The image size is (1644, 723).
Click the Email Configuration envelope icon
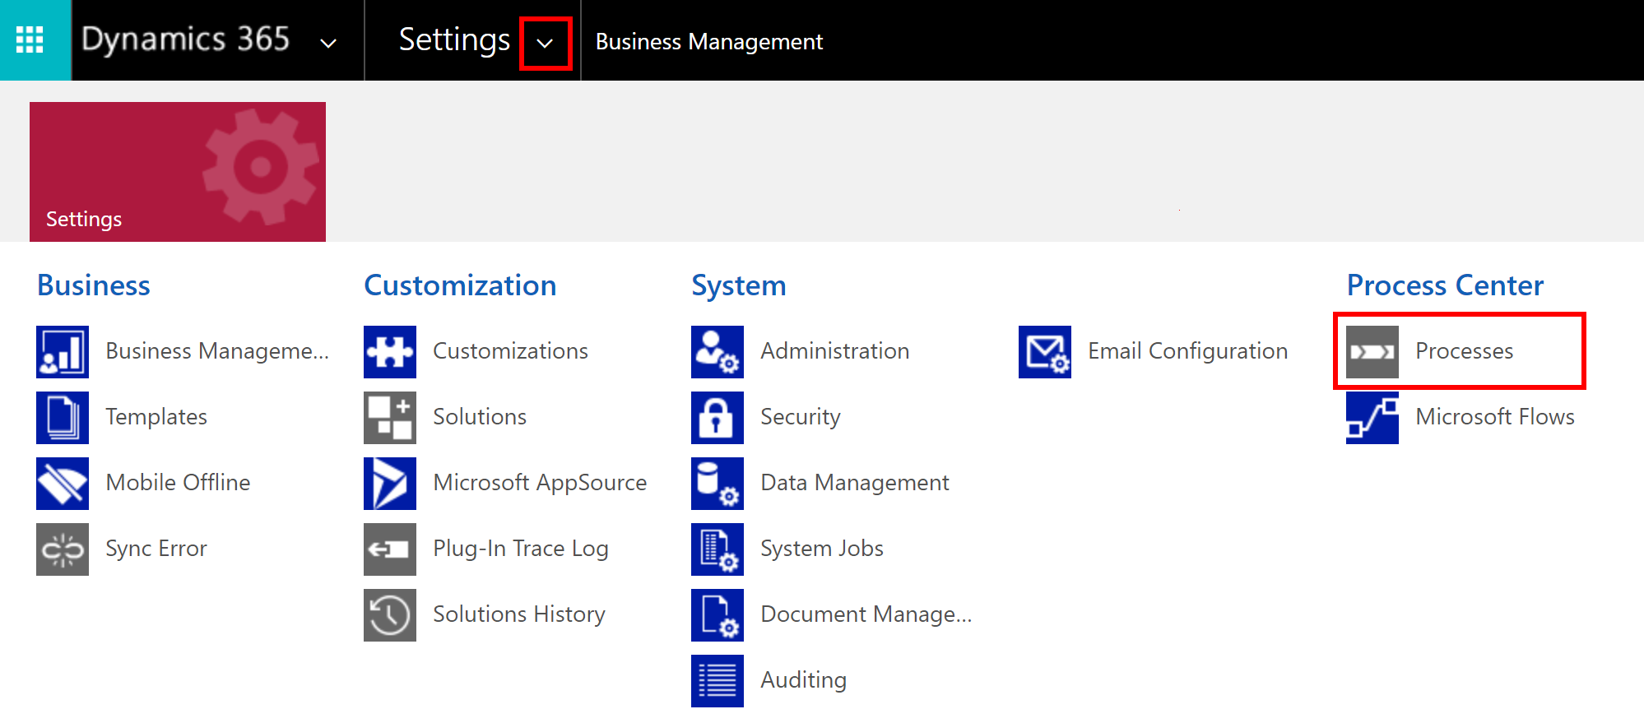coord(1044,351)
